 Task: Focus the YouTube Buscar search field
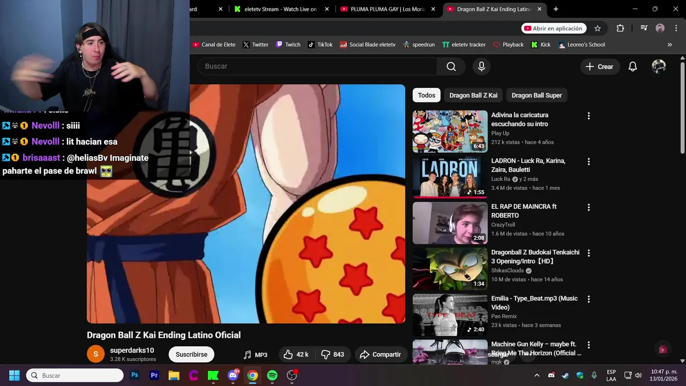[317, 66]
